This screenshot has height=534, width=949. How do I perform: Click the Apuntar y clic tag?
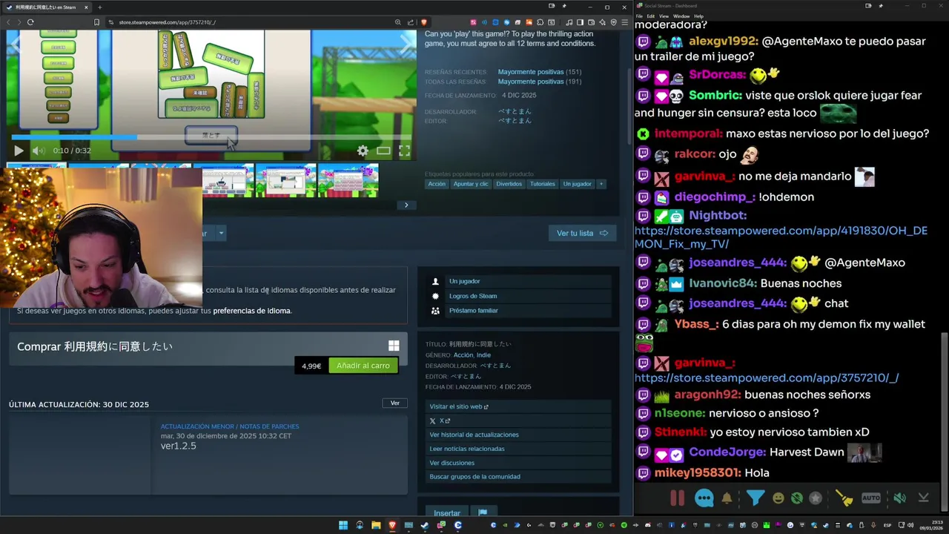click(471, 184)
